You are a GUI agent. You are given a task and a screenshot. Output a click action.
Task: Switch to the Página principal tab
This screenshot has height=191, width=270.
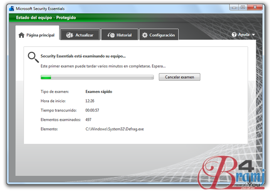37,33
